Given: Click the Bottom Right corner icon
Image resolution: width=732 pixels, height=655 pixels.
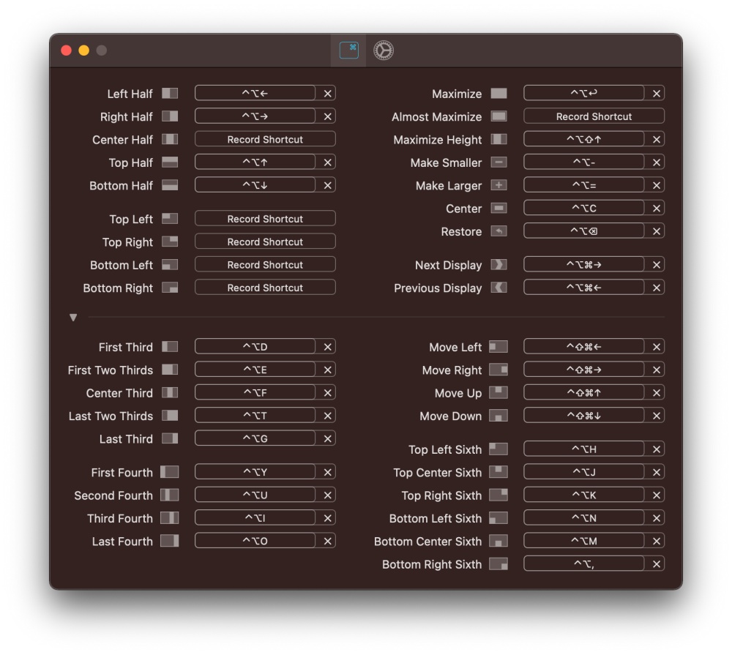Looking at the screenshot, I should click(x=170, y=288).
